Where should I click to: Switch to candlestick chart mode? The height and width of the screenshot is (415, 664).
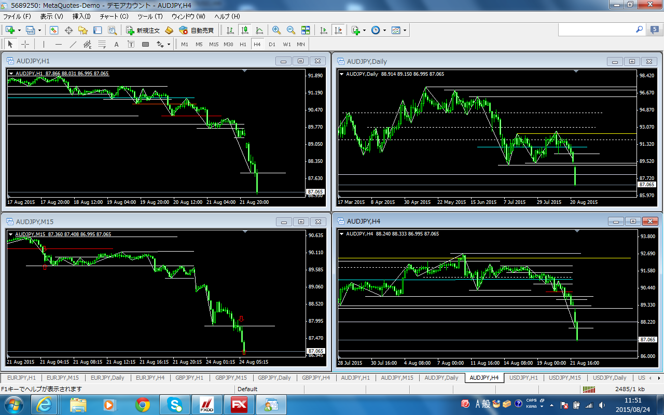[x=244, y=31]
